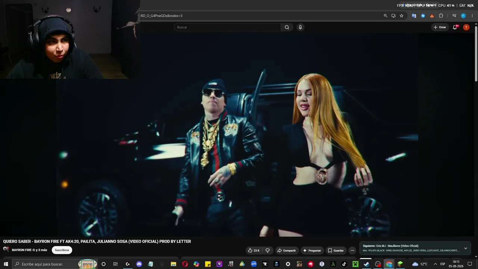Open Zoom from the taskbar
The width and height of the screenshot is (478, 269).
coord(254,264)
